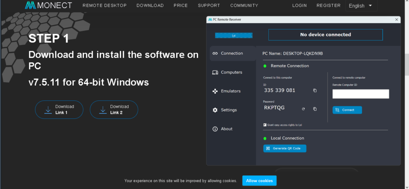409x189 pixels.
Task: Click the ID number 335 339 081
Action: click(280, 90)
